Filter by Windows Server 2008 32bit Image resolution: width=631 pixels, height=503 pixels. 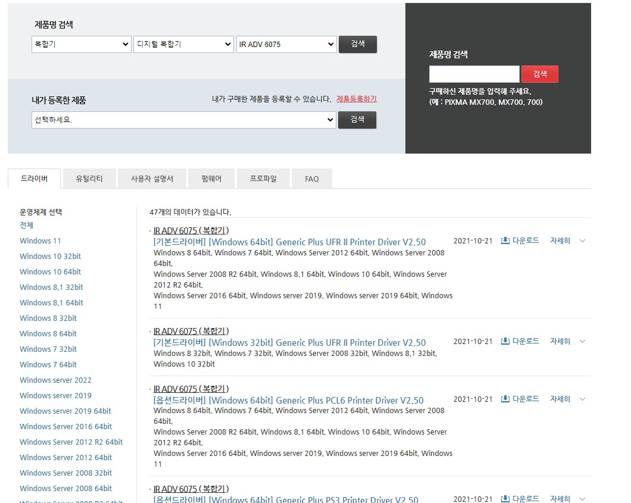pyautogui.click(x=66, y=473)
